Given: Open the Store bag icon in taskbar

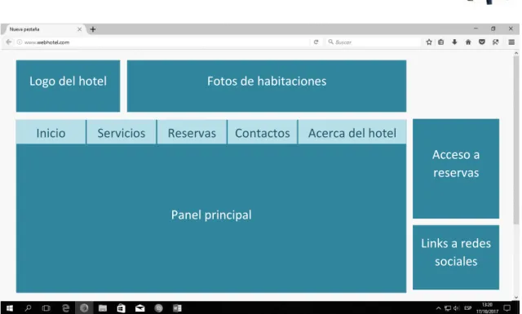Looking at the screenshot, I should [122, 308].
